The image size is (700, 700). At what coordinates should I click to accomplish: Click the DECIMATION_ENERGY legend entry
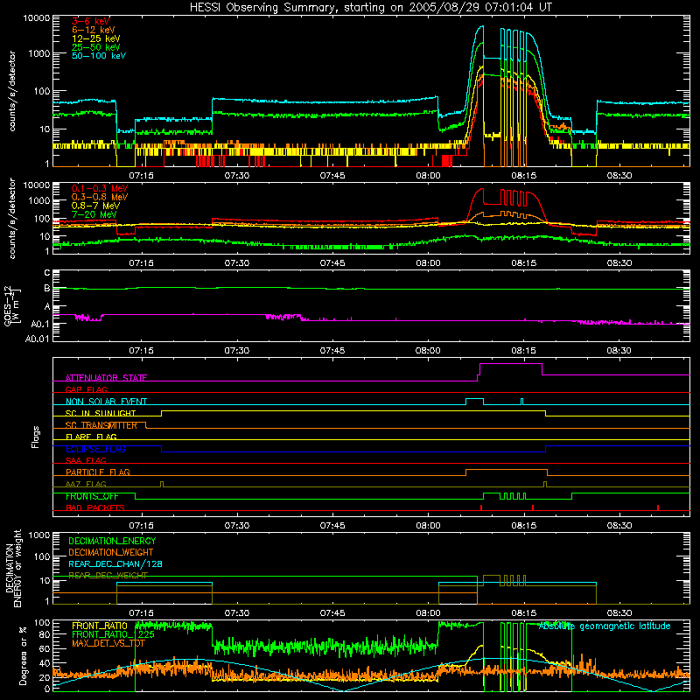pyautogui.click(x=112, y=541)
